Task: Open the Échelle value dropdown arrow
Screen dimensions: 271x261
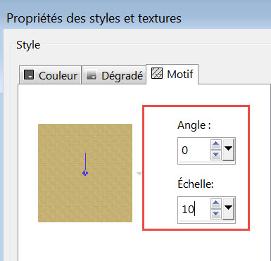Action: [x=228, y=209]
